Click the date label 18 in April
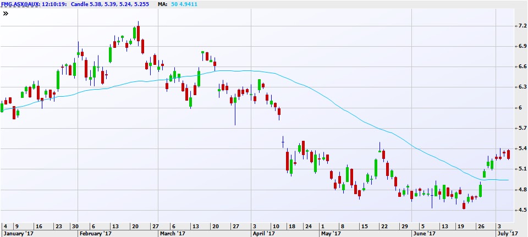The image size is (528, 237). coord(292,226)
